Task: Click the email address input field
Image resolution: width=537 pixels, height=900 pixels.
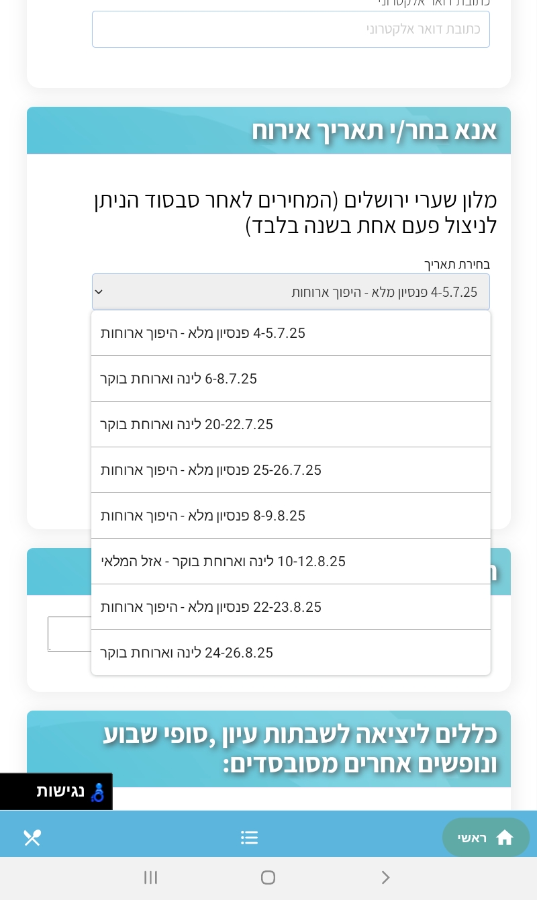Action: point(291,29)
